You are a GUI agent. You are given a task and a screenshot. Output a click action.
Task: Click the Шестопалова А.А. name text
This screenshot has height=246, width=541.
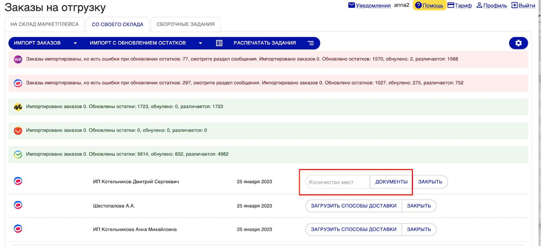click(114, 206)
